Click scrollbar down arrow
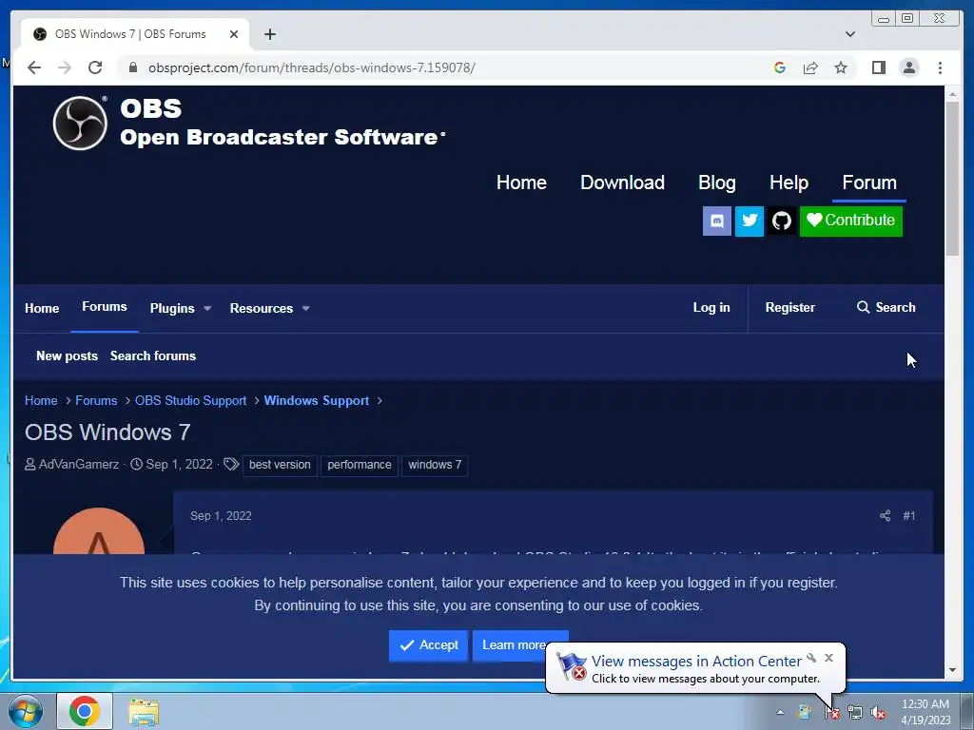Screen dimensions: 974x730 tap(952, 670)
